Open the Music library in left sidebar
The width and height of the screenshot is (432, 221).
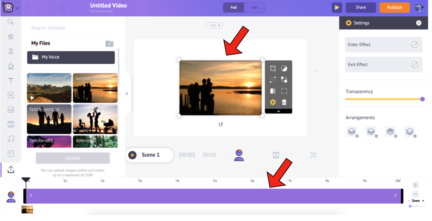11,139
